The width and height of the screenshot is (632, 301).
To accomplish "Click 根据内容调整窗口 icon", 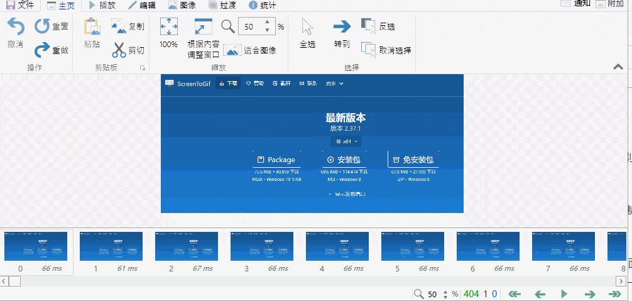I will pyautogui.click(x=203, y=26).
